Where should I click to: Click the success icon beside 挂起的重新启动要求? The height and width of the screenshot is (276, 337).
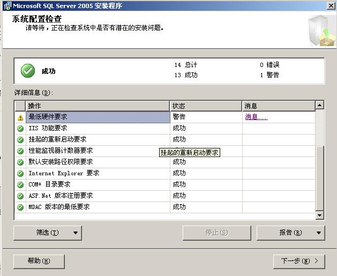coord(20,140)
